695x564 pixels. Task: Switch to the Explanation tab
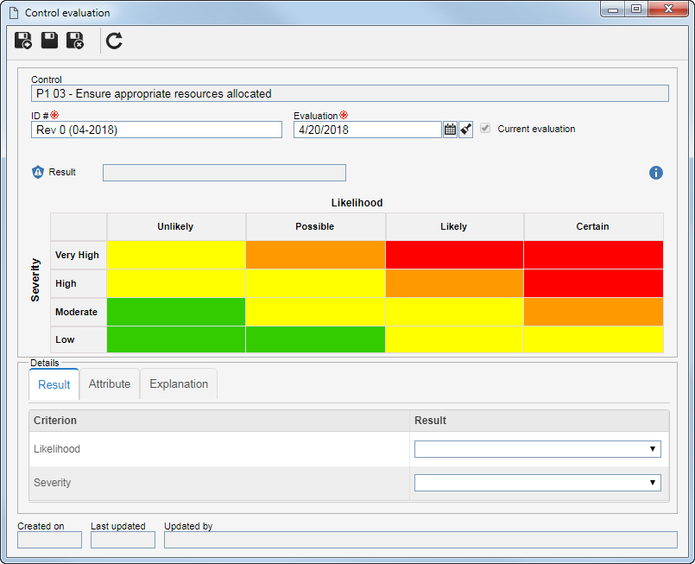click(x=179, y=384)
